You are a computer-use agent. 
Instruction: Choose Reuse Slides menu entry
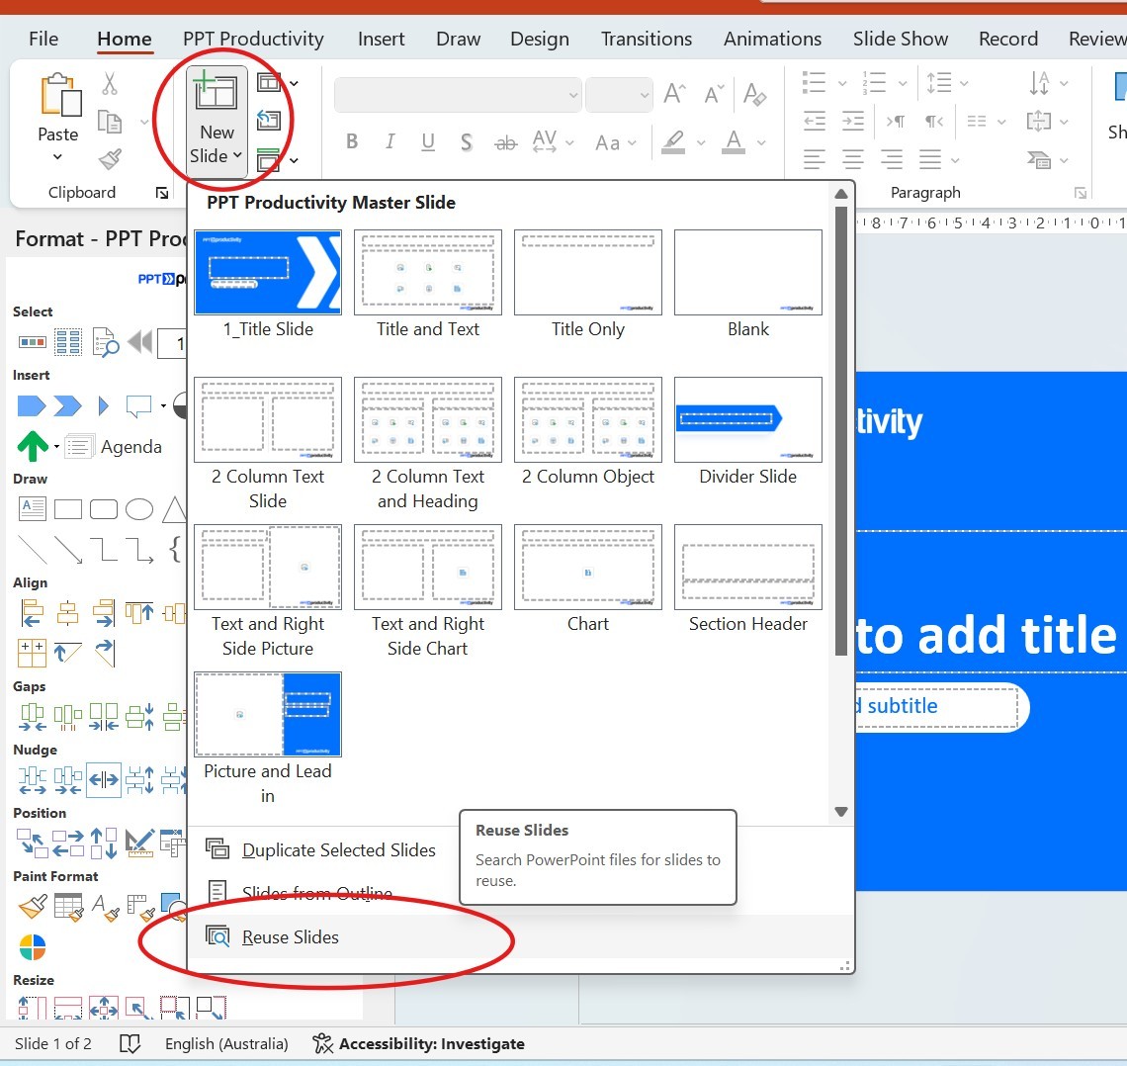[x=520, y=936]
